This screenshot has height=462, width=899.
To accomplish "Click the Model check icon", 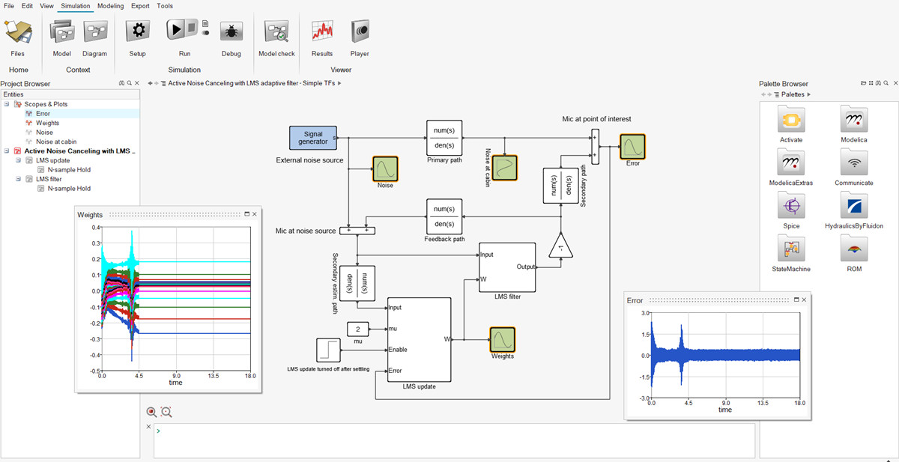I will 276,31.
